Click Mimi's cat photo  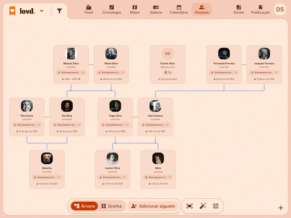[x=158, y=158]
